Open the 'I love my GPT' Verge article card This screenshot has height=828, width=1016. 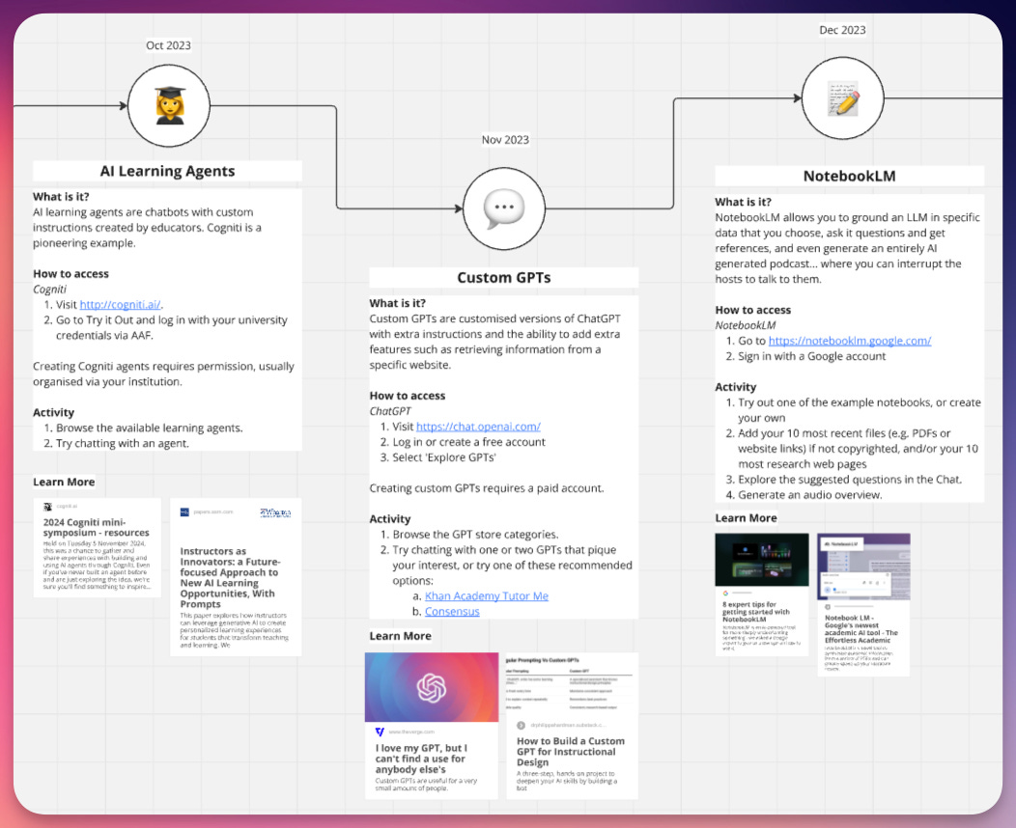click(432, 726)
